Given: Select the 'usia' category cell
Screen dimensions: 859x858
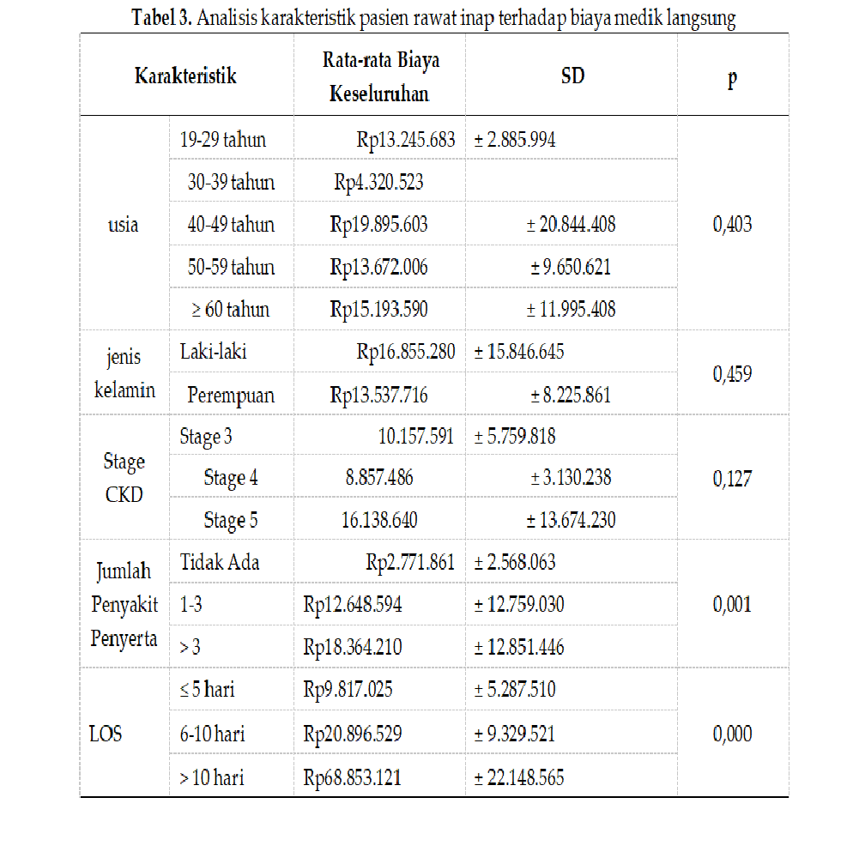Looking at the screenshot, I should pos(124,225).
